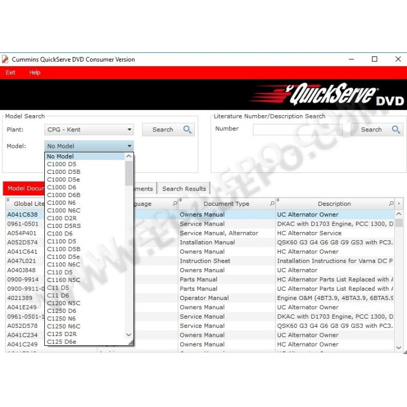Select model C1100 N6C
Image resolution: width=407 pixels, height=407 pixels.
coord(85,265)
